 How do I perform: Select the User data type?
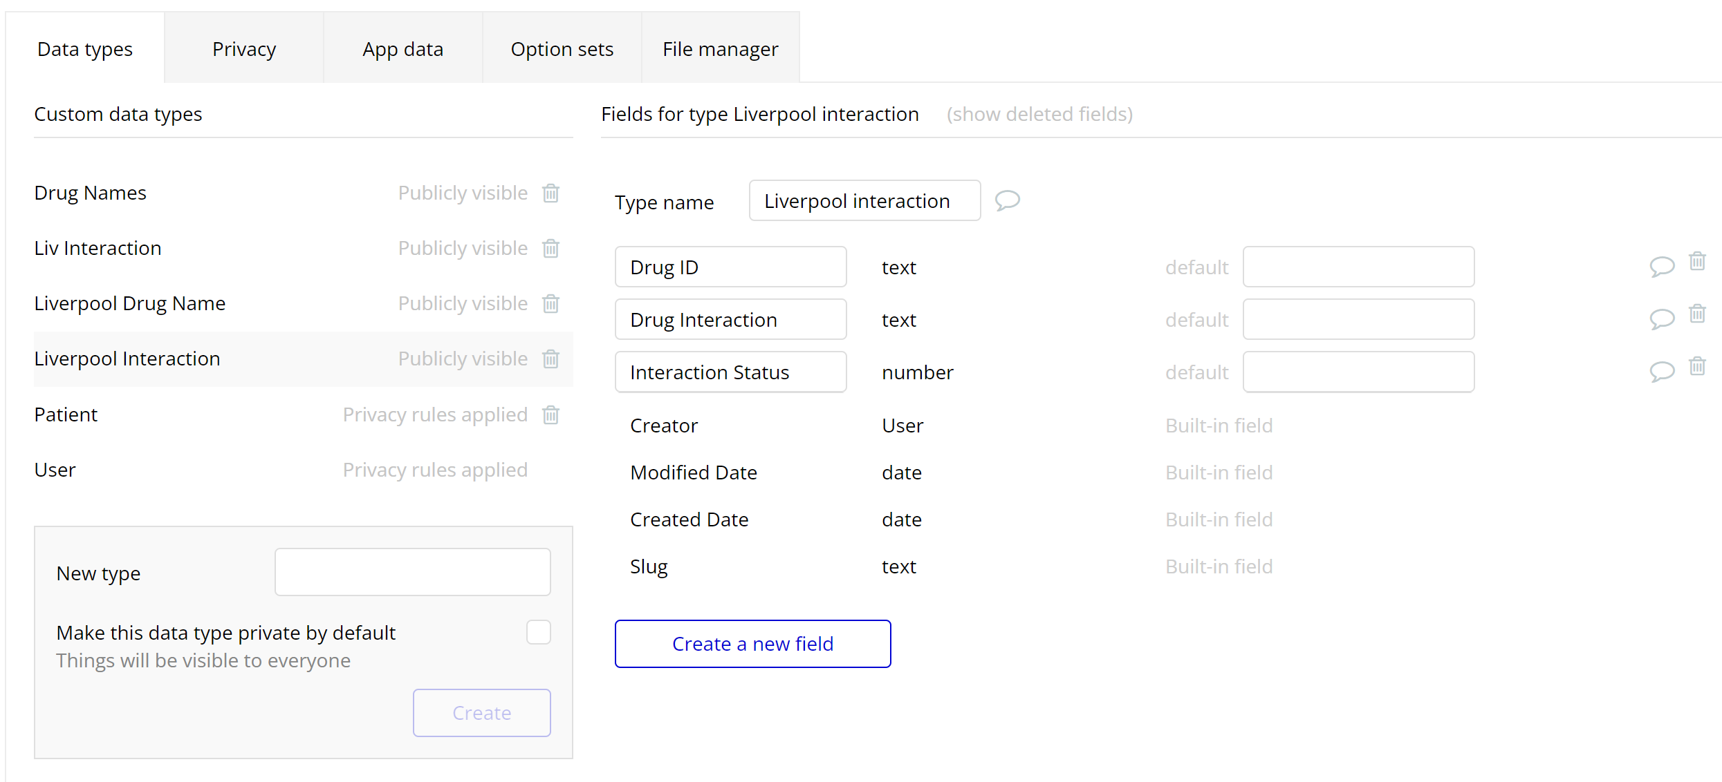(55, 470)
